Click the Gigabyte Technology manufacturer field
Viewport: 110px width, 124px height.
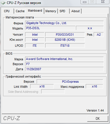[64, 23]
